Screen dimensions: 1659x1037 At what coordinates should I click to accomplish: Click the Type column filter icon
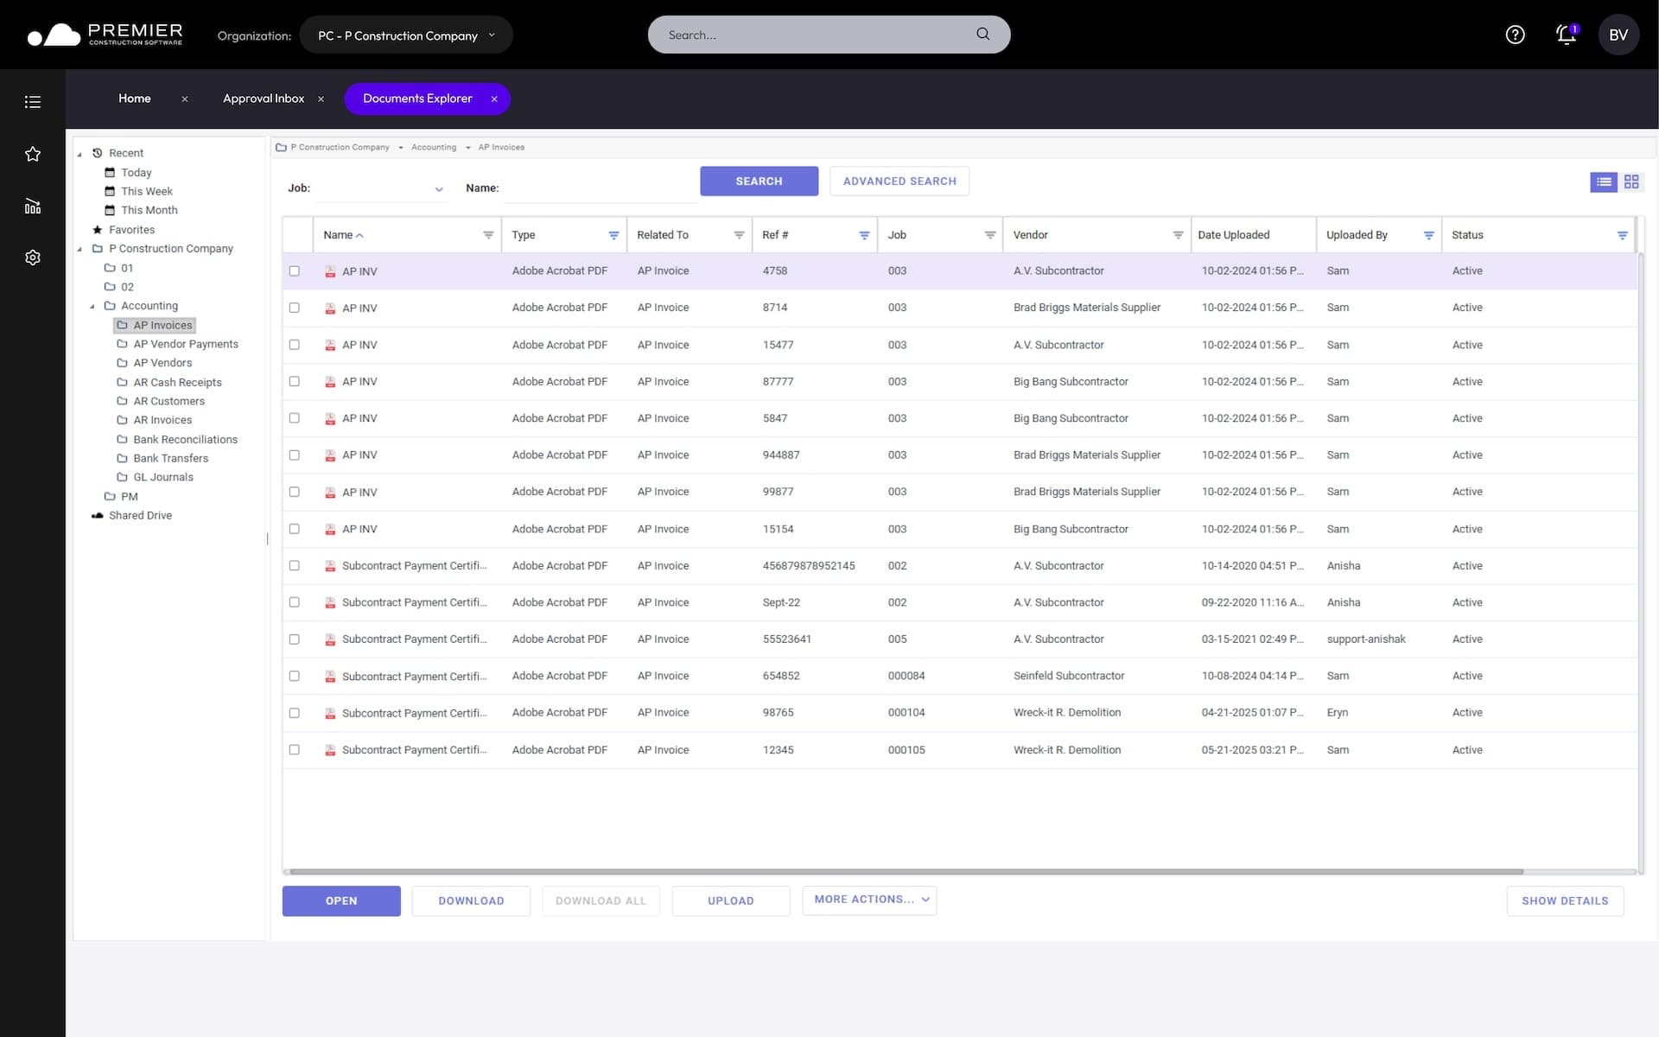(613, 235)
